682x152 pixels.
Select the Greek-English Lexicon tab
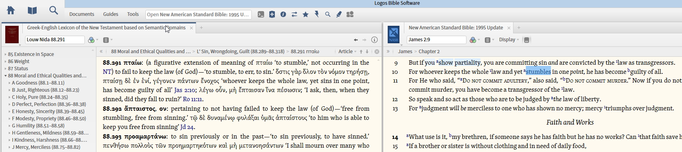coord(106,28)
